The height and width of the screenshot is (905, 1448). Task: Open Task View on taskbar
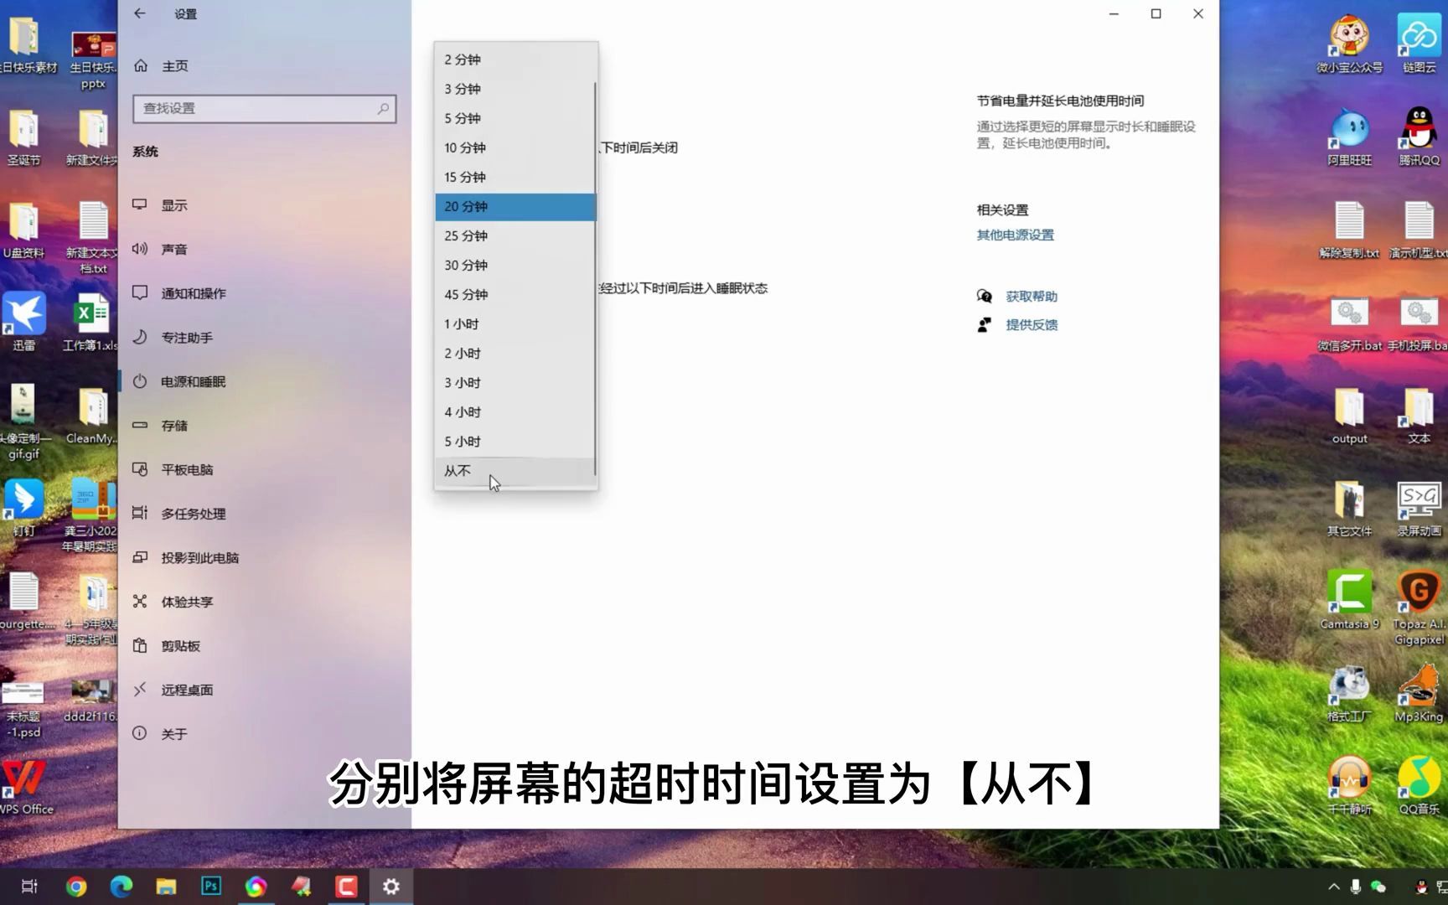(x=29, y=886)
